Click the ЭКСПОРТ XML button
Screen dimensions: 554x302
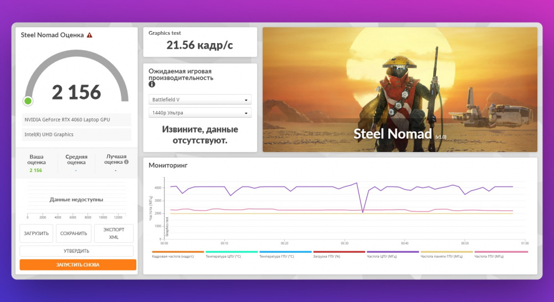click(x=114, y=233)
